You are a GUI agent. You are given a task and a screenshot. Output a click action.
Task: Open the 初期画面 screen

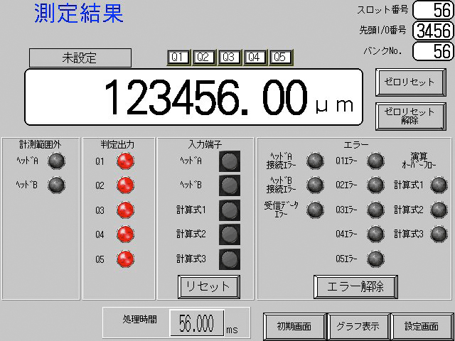tap(294, 328)
